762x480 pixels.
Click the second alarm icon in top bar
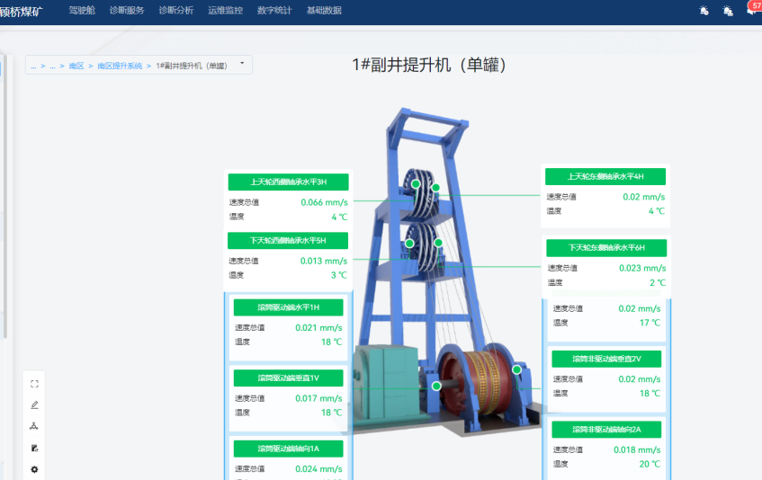(x=728, y=11)
